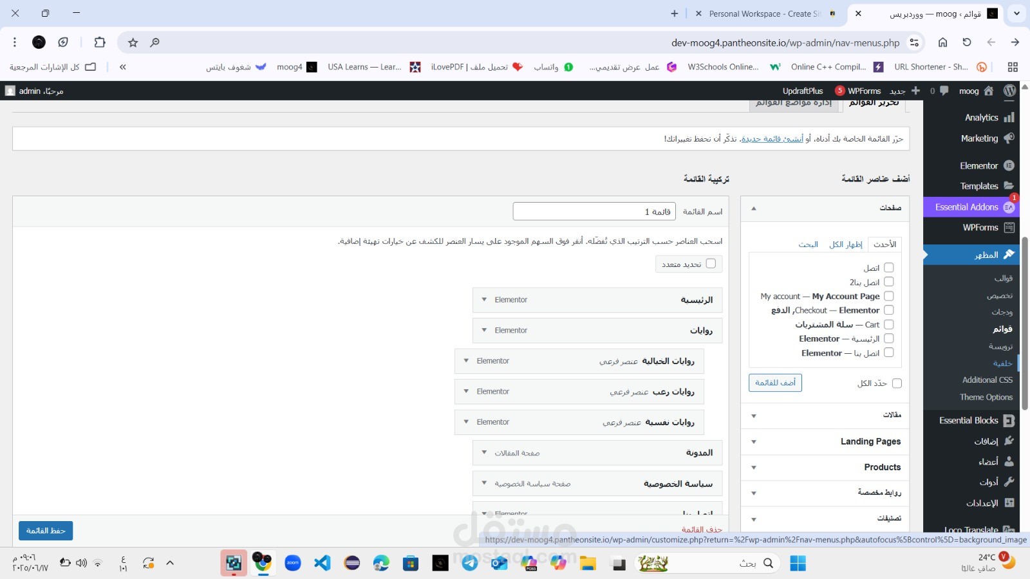Click the browser address bar URL
Viewport: 1030px width, 579px height.
pyautogui.click(x=785, y=43)
